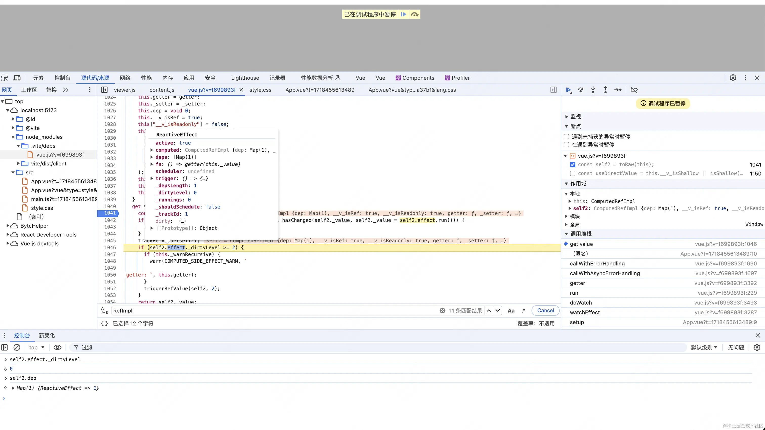Open the style.css file tab
Image resolution: width=765 pixels, height=430 pixels.
tap(260, 90)
